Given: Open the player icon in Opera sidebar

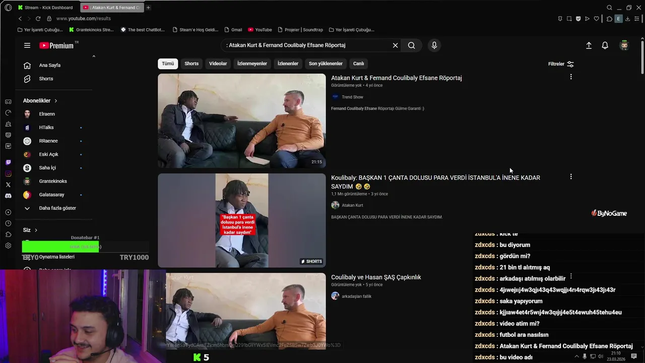Looking at the screenshot, I should 8,212.
